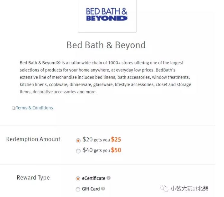The width and height of the screenshot is (224, 197).
Task: Click the Redemption Amount section label
Action: (33, 139)
